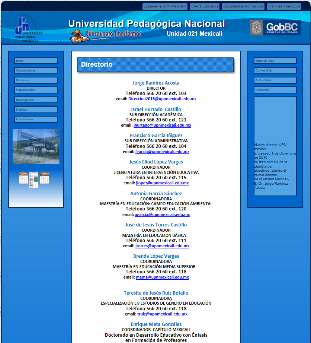Open the Investigación section

[x=36, y=100]
